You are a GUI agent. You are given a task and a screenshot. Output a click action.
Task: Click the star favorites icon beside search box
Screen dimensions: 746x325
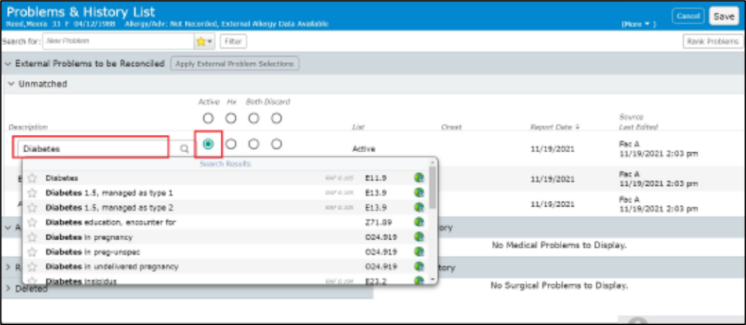pyautogui.click(x=201, y=42)
